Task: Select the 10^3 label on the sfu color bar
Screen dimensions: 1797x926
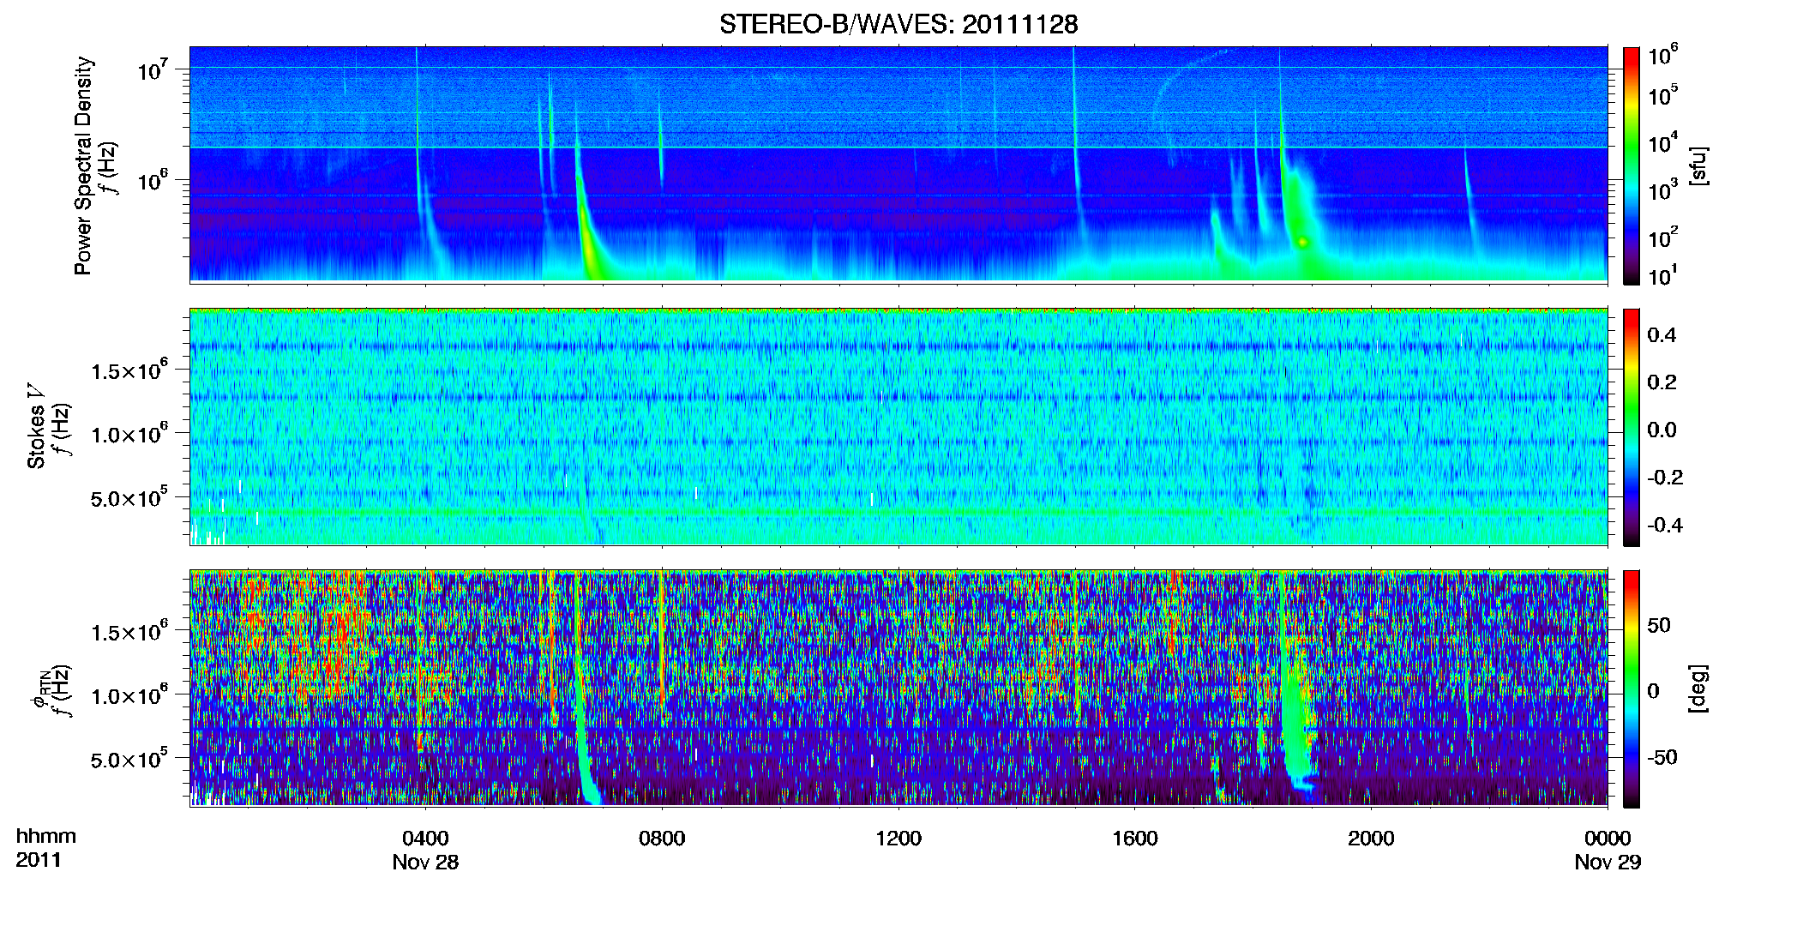Action: coord(1663,189)
